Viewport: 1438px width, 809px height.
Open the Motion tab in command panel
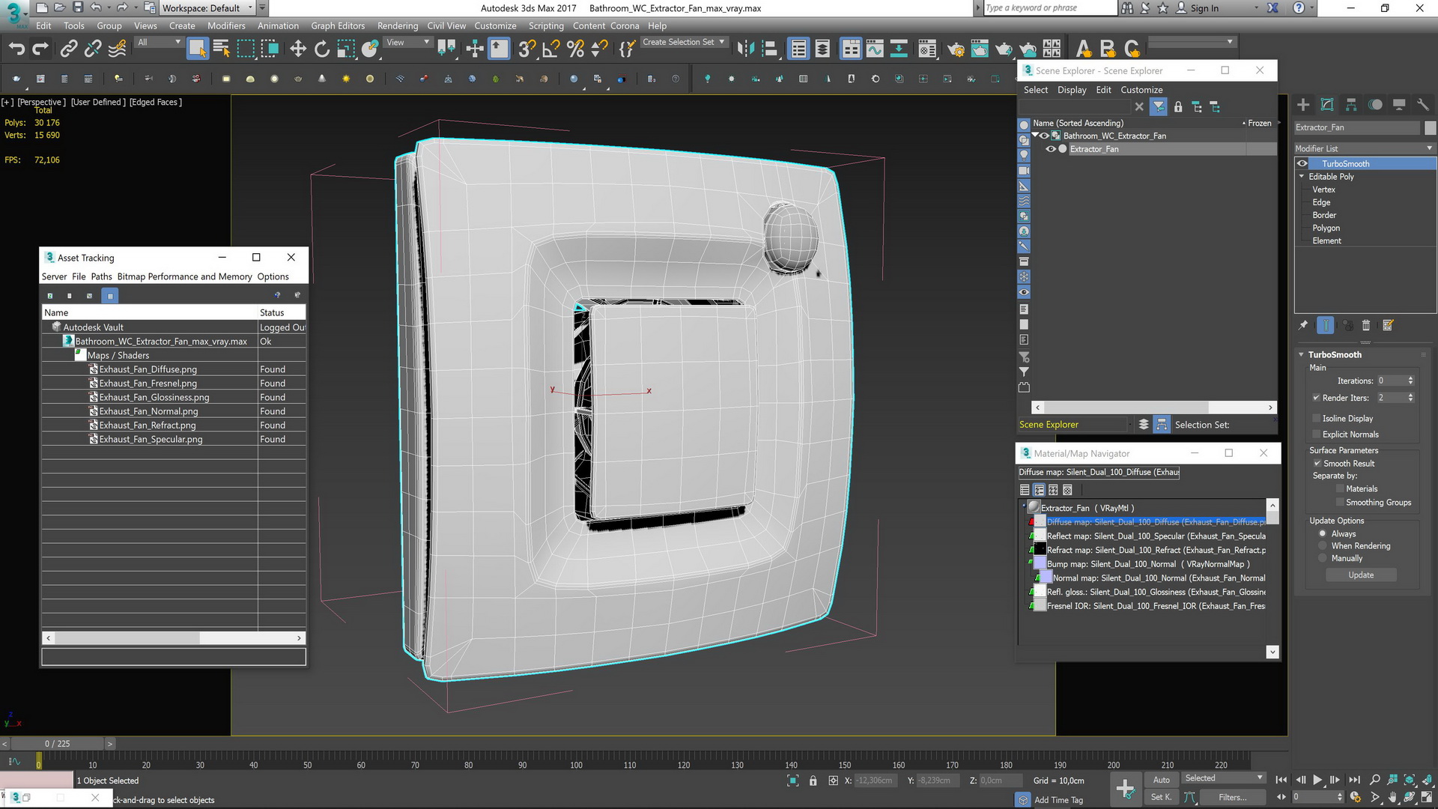(x=1375, y=105)
